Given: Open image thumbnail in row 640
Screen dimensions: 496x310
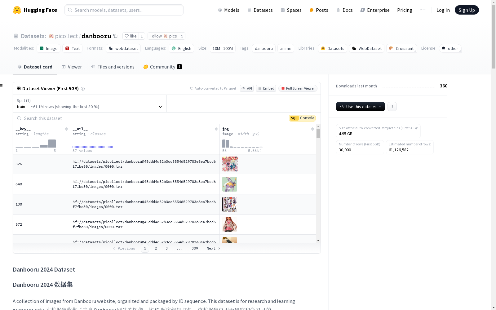Looking at the screenshot, I should (x=230, y=184).
